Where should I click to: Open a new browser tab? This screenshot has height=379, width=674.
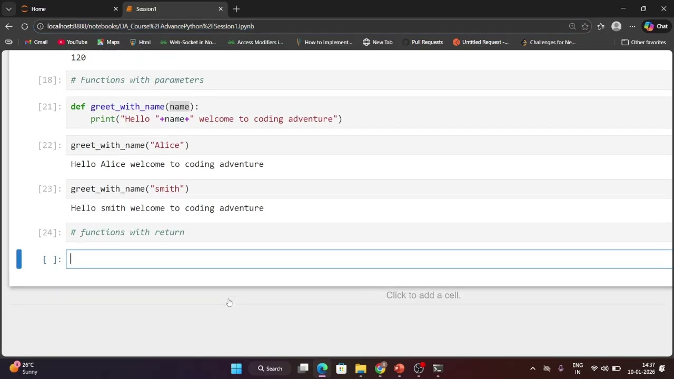(x=236, y=9)
